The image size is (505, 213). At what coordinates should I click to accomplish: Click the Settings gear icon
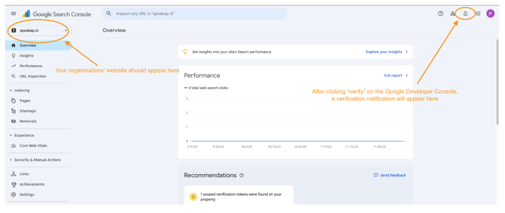[x=13, y=195]
